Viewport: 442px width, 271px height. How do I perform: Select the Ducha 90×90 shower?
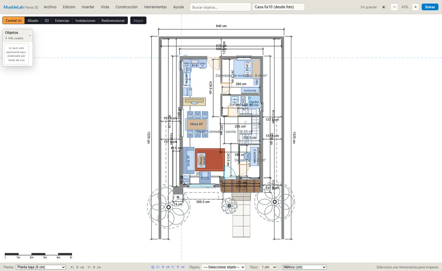pos(254,103)
